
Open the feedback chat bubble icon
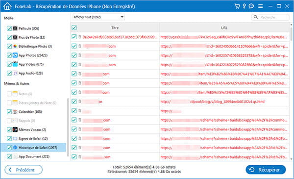coord(251,6)
